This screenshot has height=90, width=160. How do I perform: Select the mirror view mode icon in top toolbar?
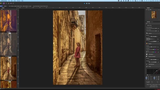89,3
